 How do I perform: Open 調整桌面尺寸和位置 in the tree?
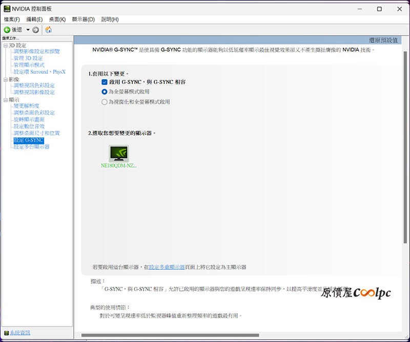pos(37,133)
